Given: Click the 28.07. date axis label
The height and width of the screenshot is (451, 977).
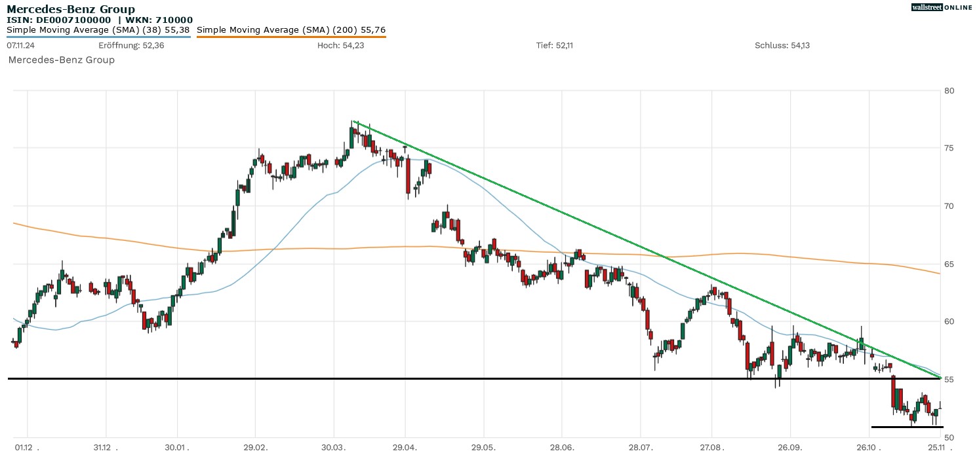Looking at the screenshot, I should pyautogui.click(x=640, y=446).
